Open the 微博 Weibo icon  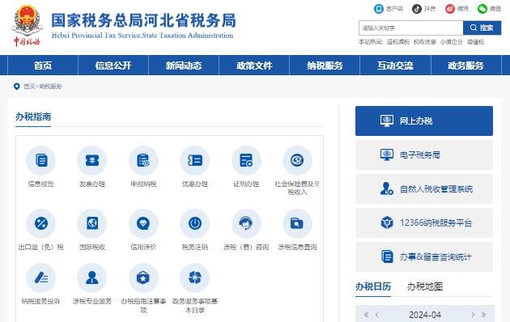[450, 9]
